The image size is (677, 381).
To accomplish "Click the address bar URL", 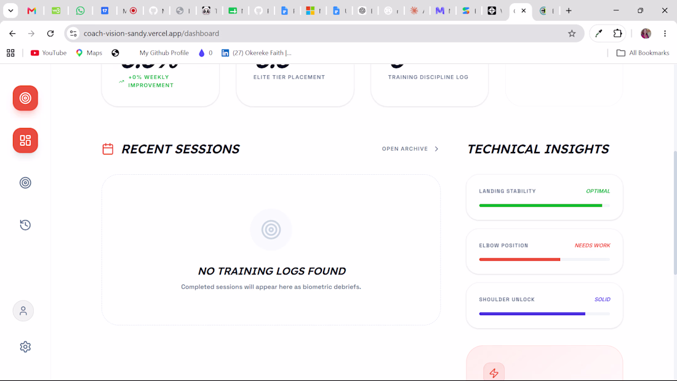I will 151,33.
